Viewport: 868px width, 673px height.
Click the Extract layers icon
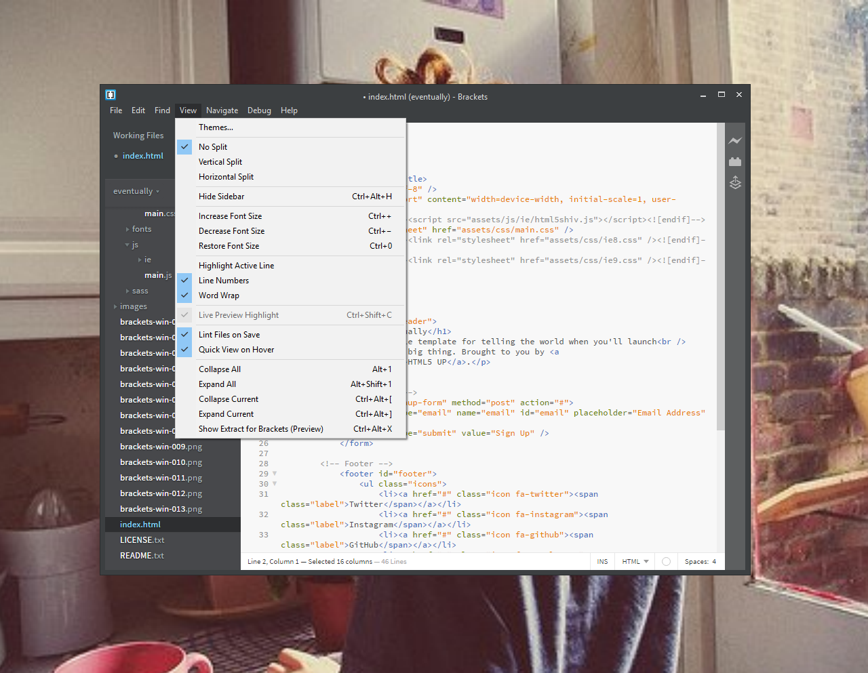(735, 182)
